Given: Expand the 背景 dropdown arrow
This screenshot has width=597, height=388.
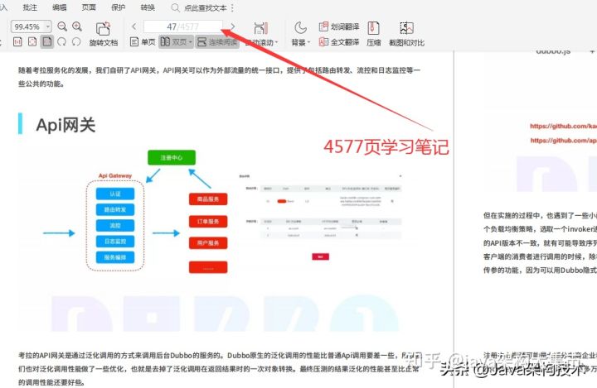Looking at the screenshot, I should [308, 42].
